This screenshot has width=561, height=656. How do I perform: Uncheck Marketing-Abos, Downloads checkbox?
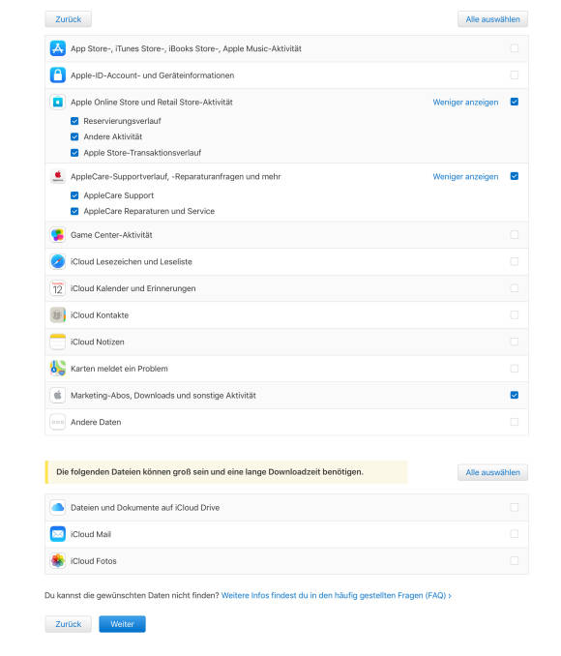coord(515,395)
